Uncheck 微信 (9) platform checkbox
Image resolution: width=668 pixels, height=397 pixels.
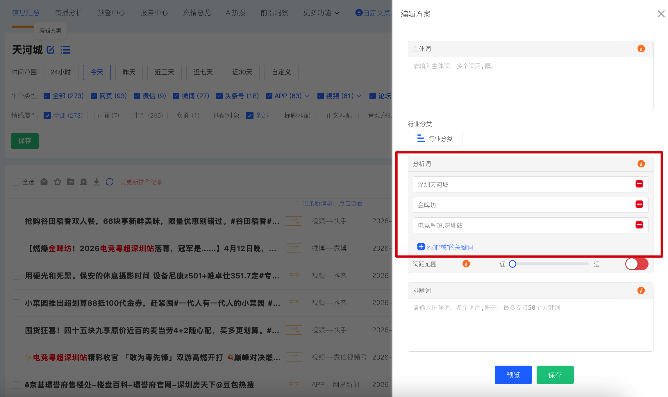(x=137, y=96)
